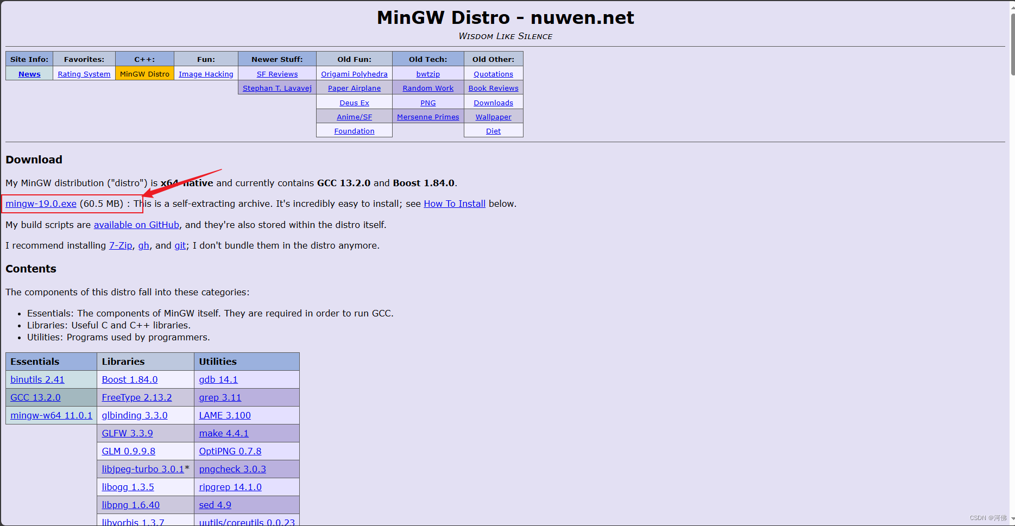Click the Libraries table header
Viewport: 1015px width, 526px height.
(x=146, y=362)
